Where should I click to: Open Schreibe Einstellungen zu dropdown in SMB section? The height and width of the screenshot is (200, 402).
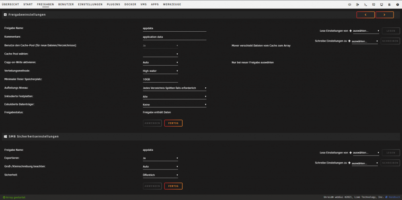[x=365, y=163]
